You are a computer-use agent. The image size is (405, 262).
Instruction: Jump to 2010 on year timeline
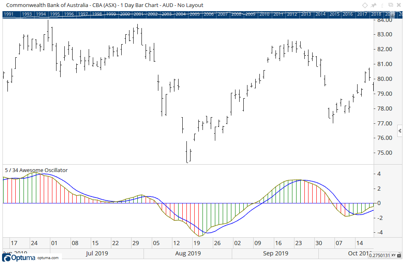[264, 14]
